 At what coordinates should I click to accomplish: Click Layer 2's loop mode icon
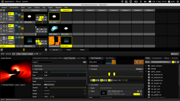tap(37, 29)
